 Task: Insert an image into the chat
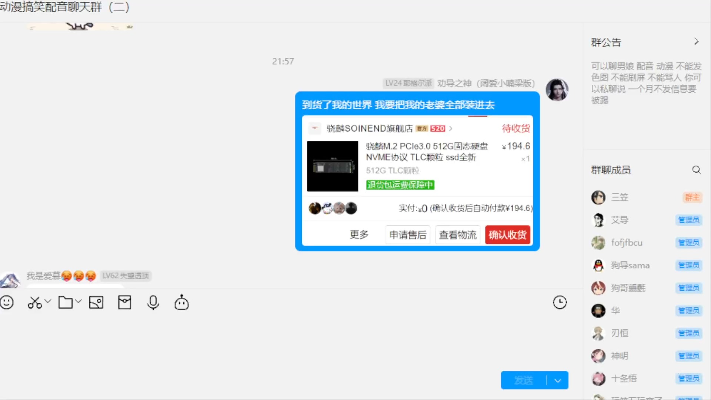click(96, 302)
